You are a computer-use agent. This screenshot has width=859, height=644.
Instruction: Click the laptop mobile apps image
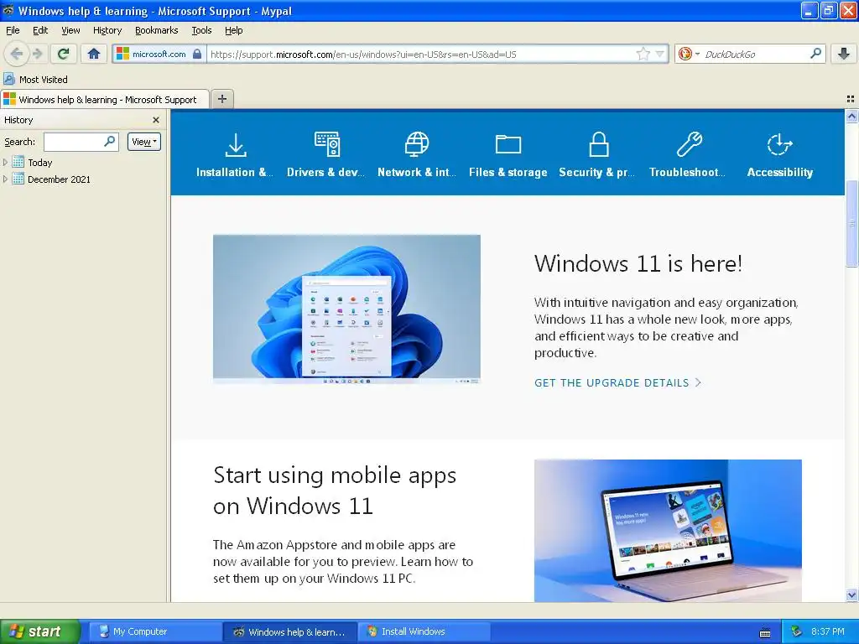point(668,530)
